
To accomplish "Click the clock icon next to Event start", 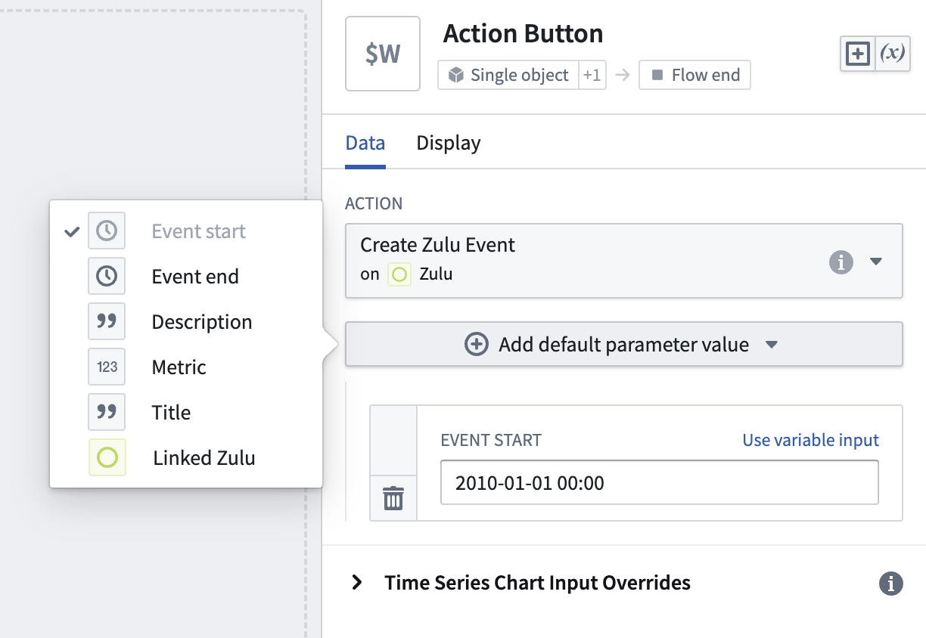I will 107,231.
